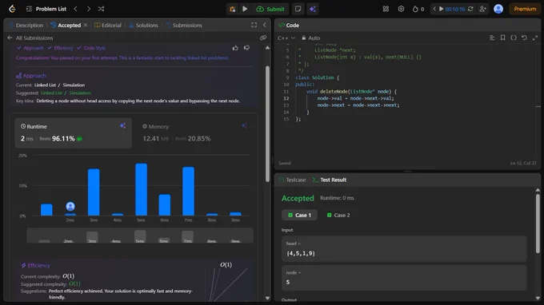Click the Premium button
This screenshot has width=544, height=305.
(x=525, y=9)
